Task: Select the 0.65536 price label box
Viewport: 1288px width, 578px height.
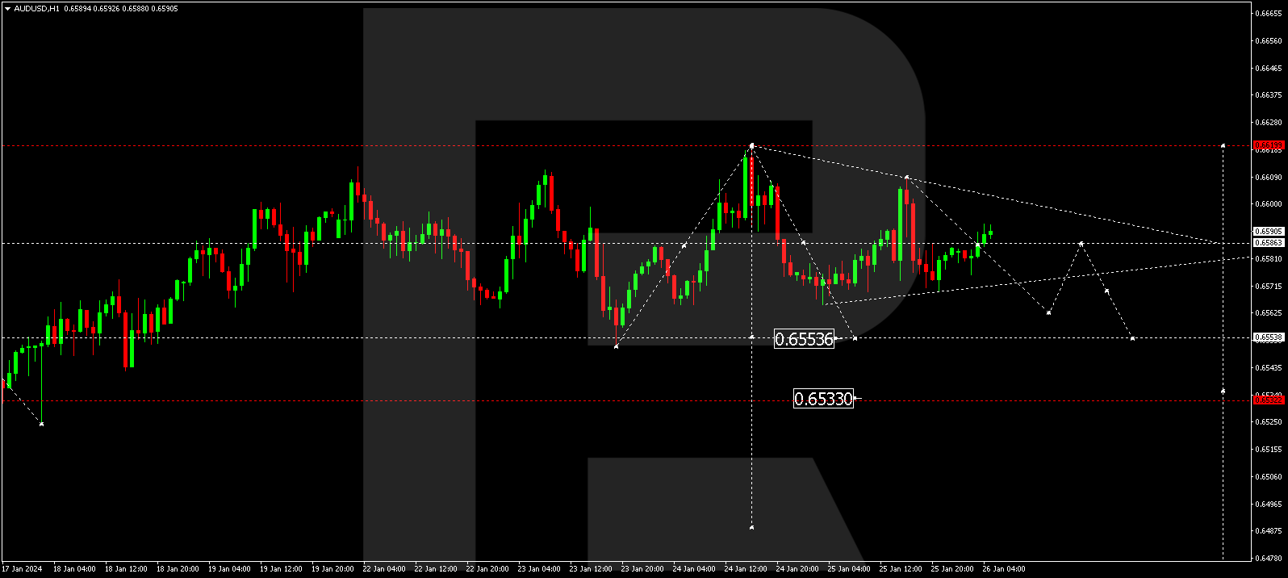Action: tap(804, 339)
